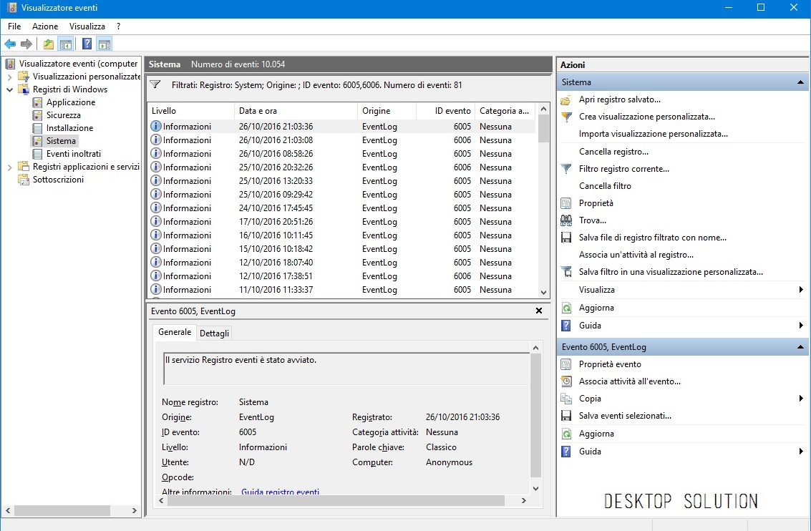The height and width of the screenshot is (531, 811).
Task: Click the blue help toolbar icon
Action: click(x=87, y=44)
